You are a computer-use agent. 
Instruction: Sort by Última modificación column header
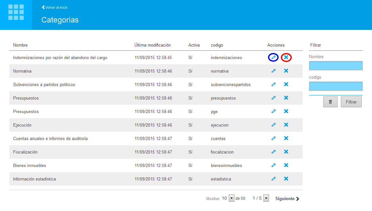[152, 45]
